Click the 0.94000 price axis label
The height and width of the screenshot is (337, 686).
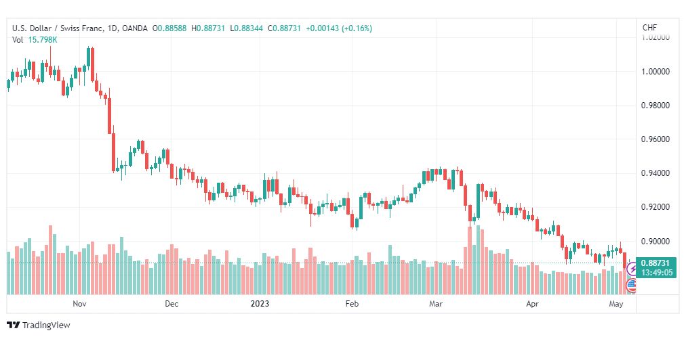pos(654,173)
